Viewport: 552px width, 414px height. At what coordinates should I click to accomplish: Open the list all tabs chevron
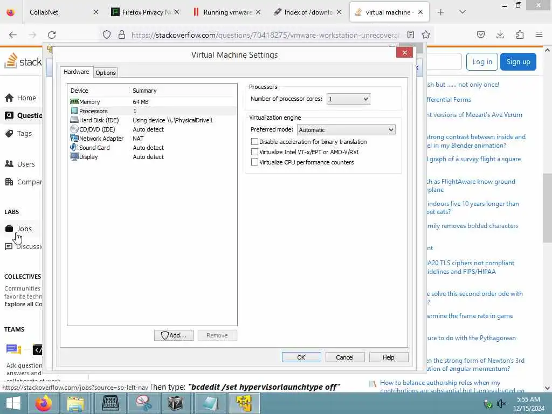pyautogui.click(x=463, y=12)
